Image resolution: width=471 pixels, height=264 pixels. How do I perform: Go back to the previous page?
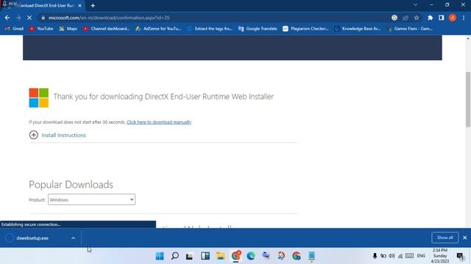pos(7,18)
